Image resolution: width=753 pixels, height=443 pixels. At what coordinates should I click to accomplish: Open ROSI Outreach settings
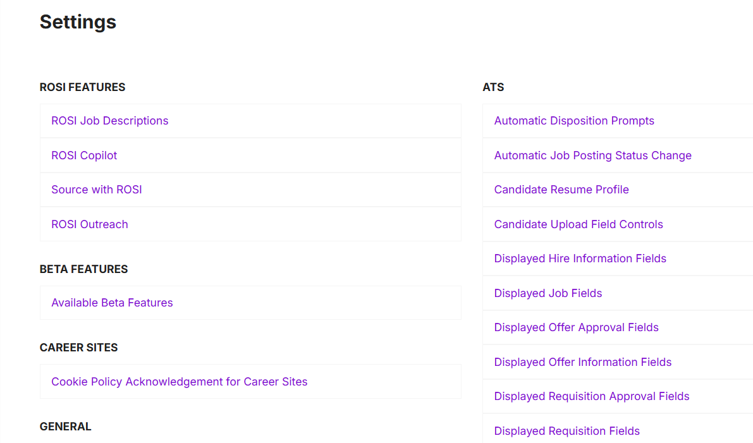tap(89, 224)
